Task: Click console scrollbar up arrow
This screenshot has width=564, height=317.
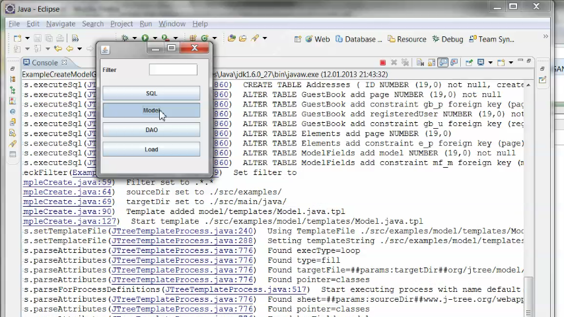Action: [528, 85]
